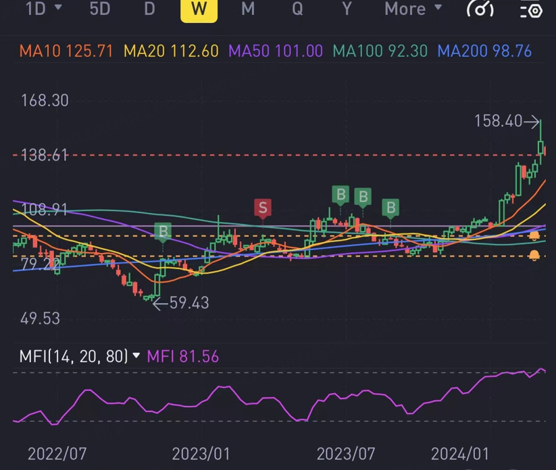Image resolution: width=556 pixels, height=470 pixels.
Task: Tap the MA200 98.76 indicator label
Action: click(x=484, y=51)
